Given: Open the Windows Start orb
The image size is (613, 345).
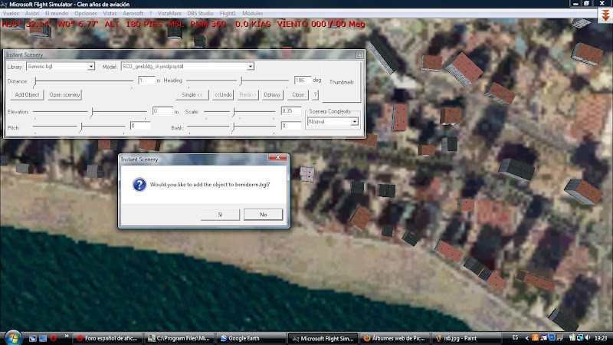Looking at the screenshot, I should (x=13, y=337).
